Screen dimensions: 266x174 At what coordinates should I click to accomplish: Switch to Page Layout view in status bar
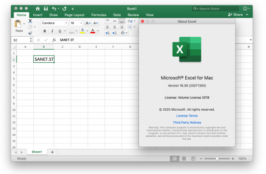[184, 159]
